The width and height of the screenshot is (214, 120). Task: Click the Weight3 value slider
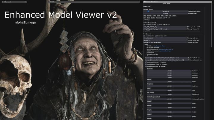(x=169, y=112)
